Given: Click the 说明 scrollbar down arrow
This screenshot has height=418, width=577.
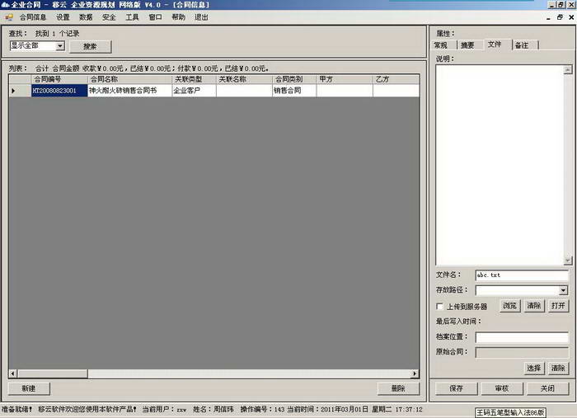Looking at the screenshot, I should coord(568,261).
